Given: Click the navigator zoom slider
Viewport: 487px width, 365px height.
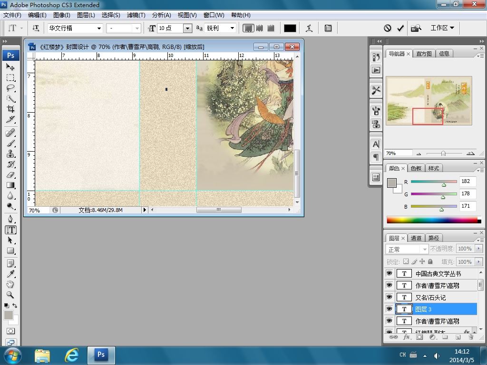Looking at the screenshot, I should coord(444,154).
